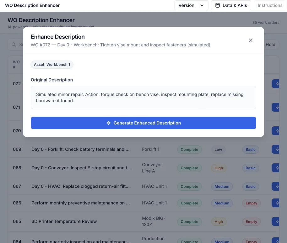The height and width of the screenshot is (243, 287).
Task: Click the original description text box
Action: pyautogui.click(x=143, y=98)
